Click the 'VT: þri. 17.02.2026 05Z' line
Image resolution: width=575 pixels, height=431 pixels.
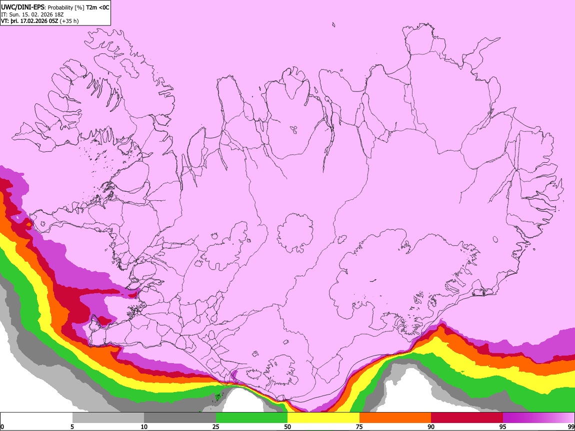(29, 21)
